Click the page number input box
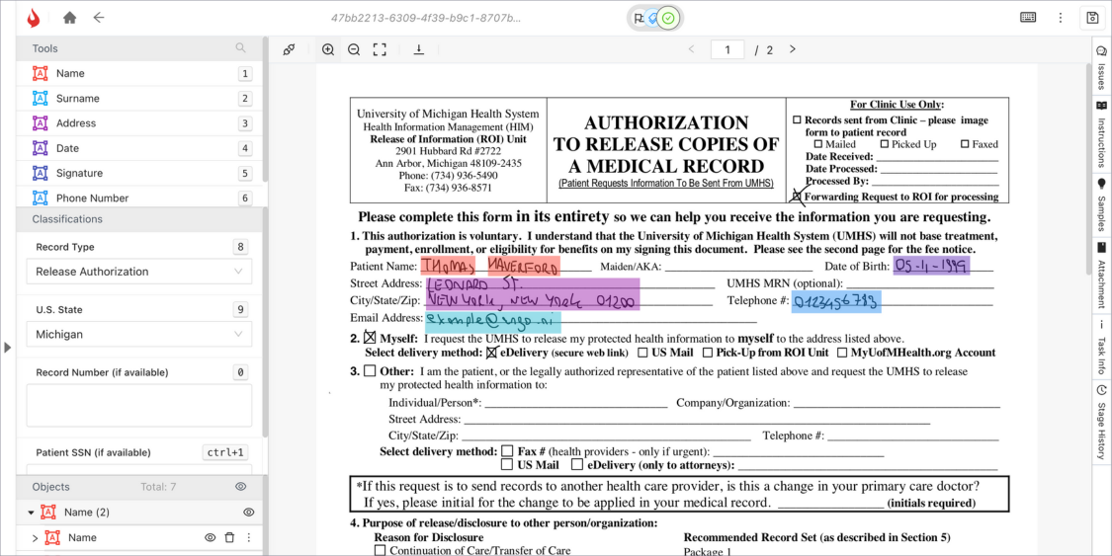 tap(727, 49)
